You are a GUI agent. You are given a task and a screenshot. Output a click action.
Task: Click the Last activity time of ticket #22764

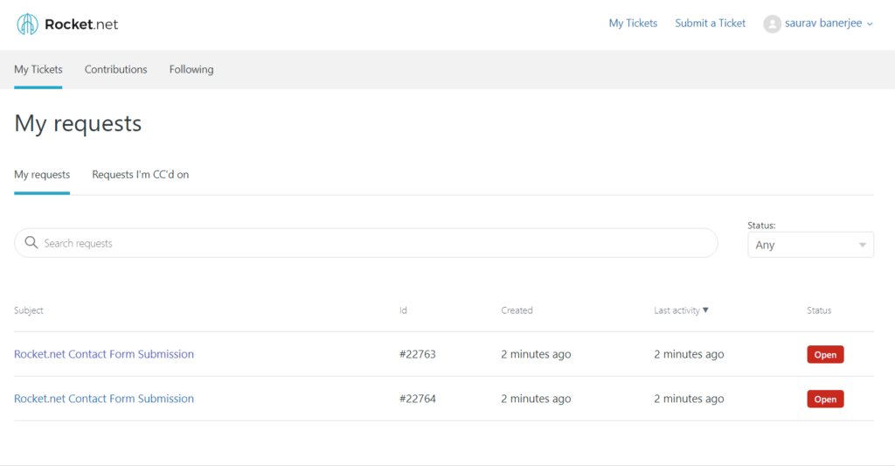[689, 399]
